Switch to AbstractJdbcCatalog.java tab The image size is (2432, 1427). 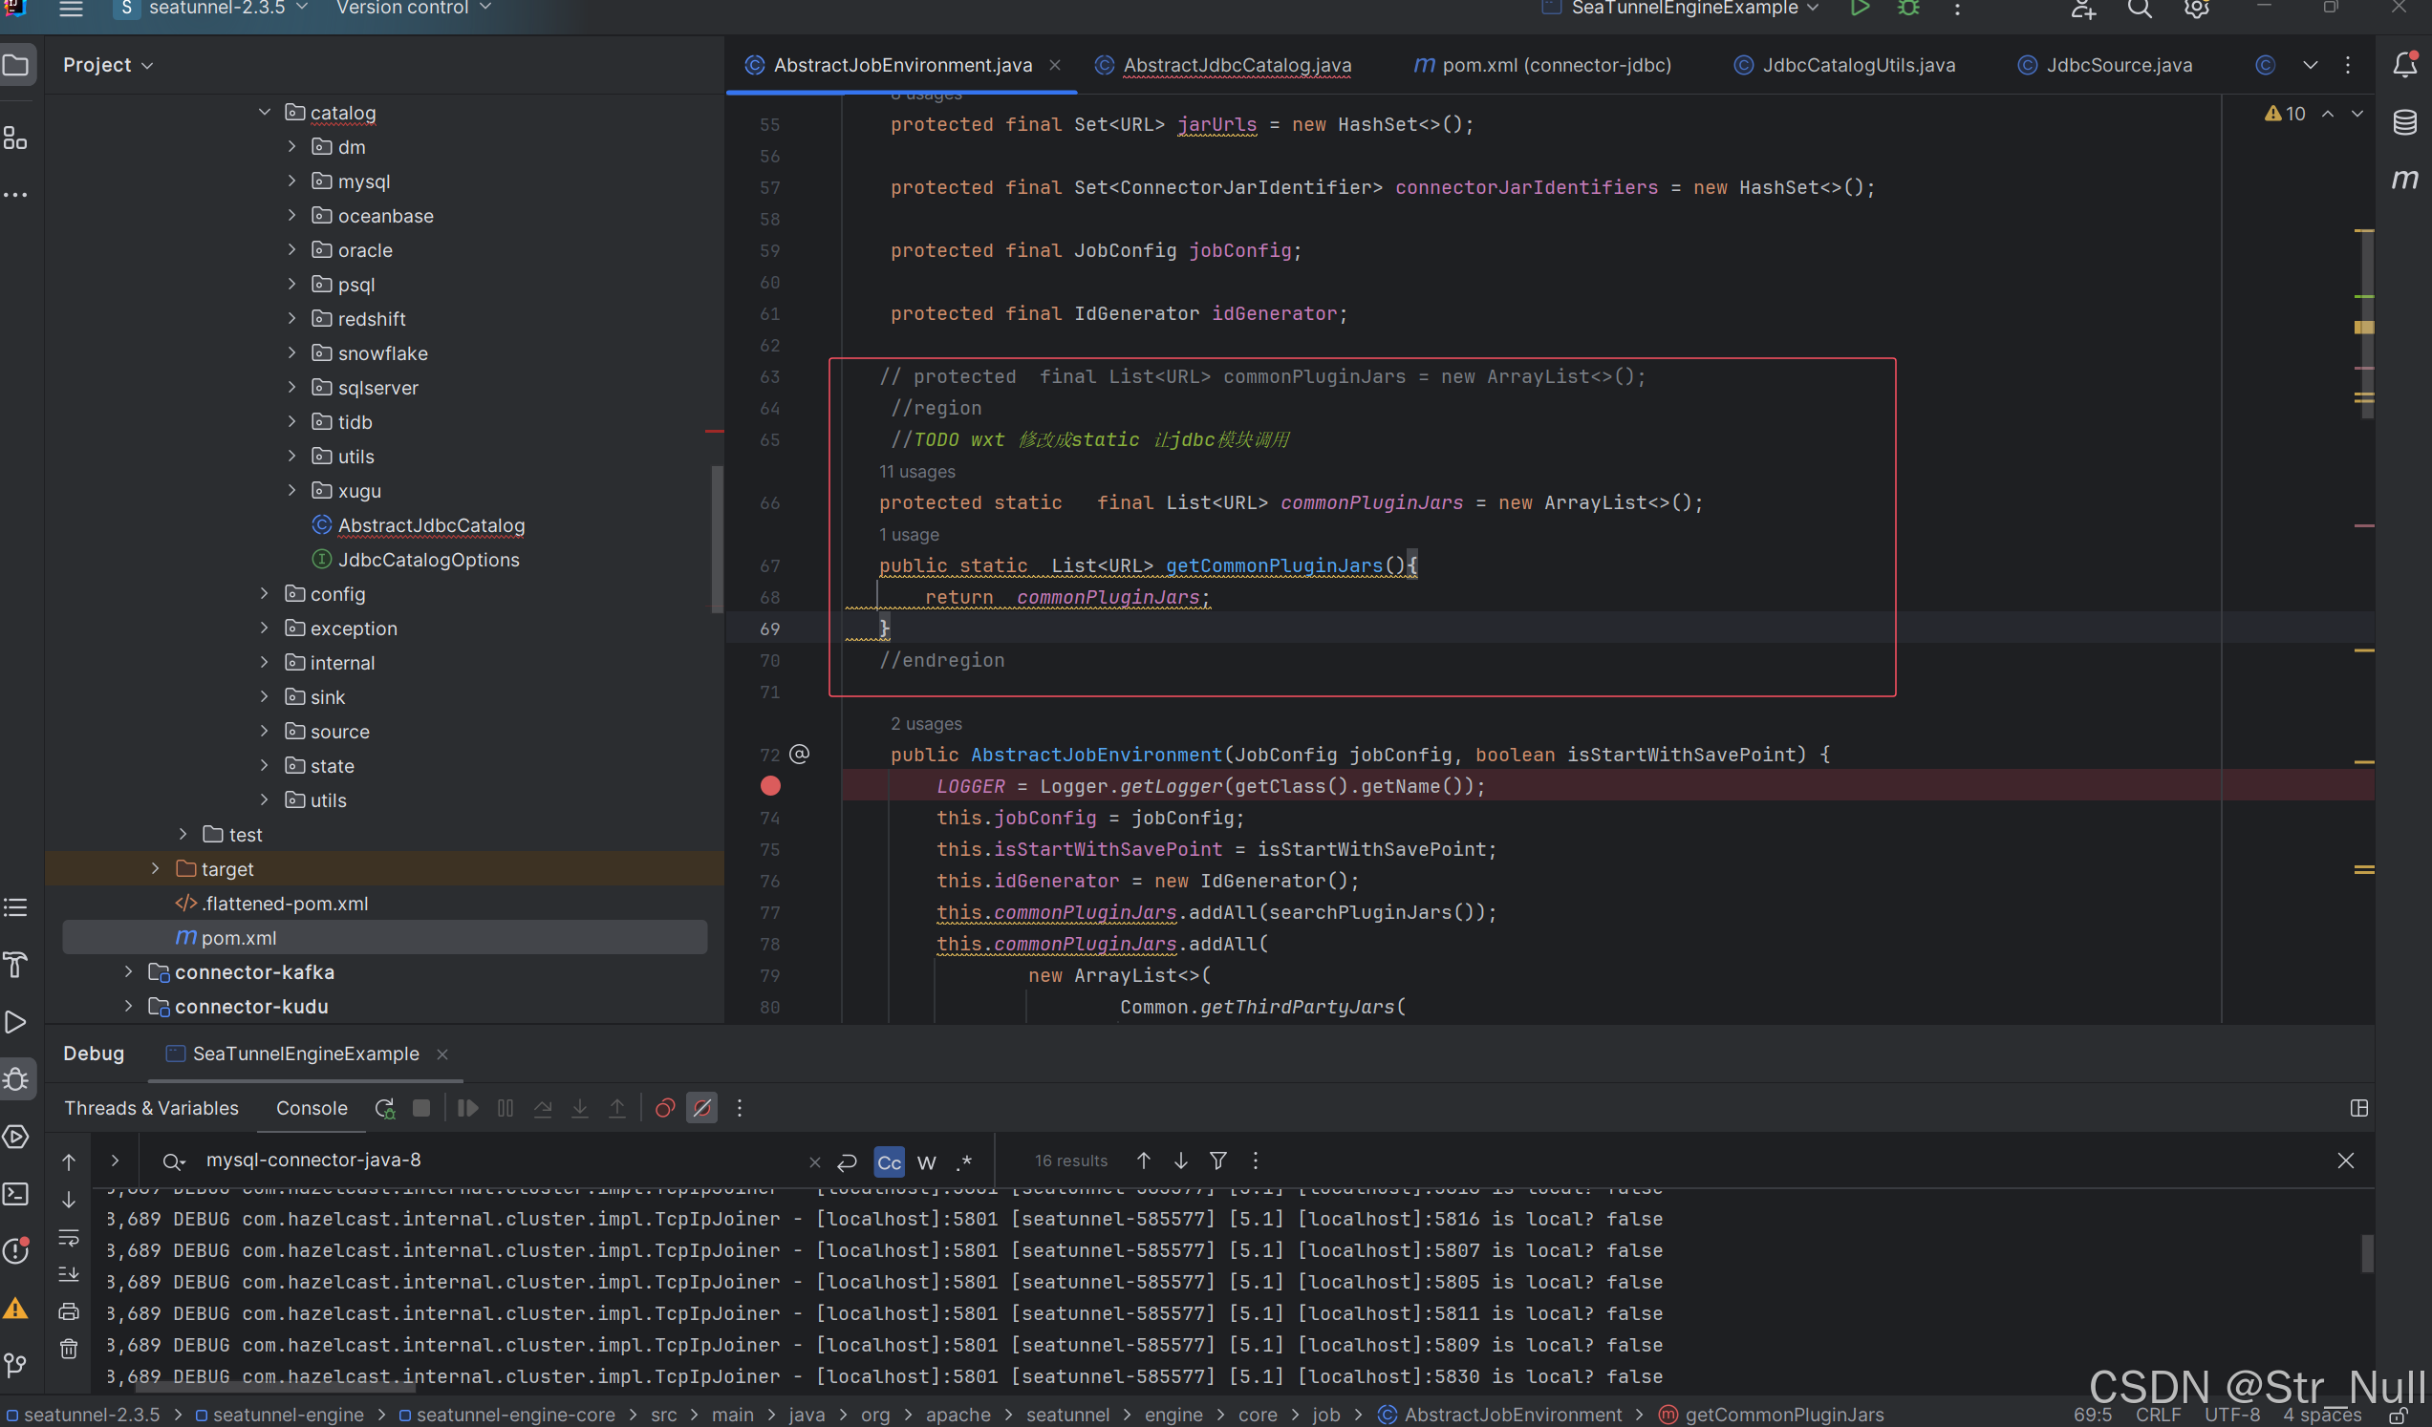1223,65
